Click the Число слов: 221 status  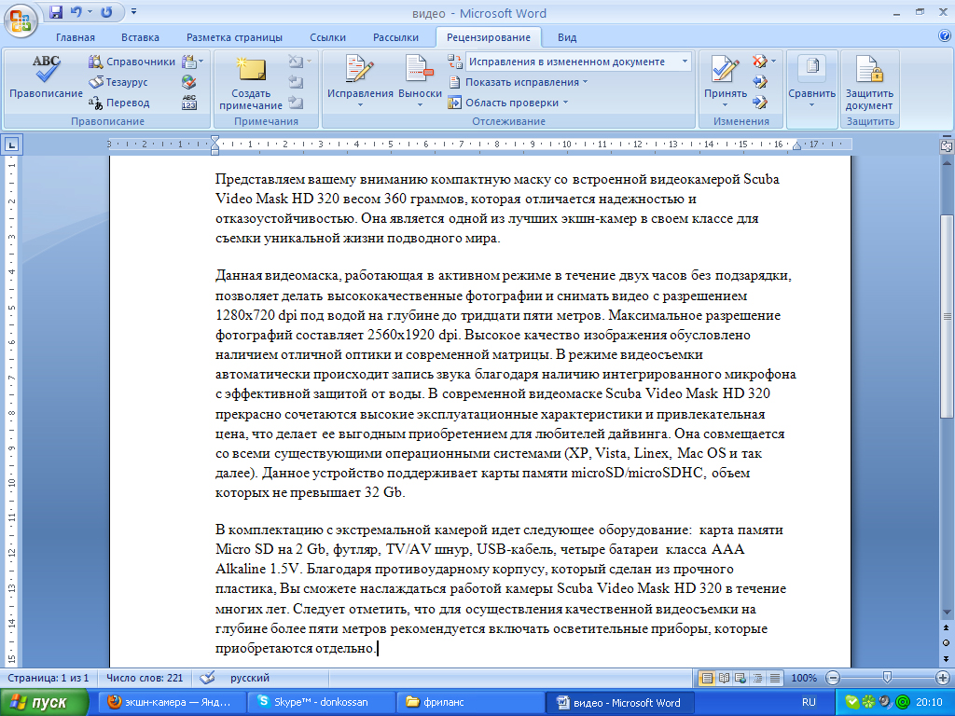tap(145, 678)
